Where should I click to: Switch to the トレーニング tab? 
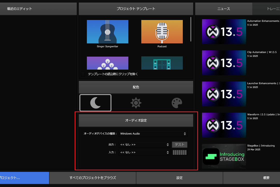pos(267,9)
